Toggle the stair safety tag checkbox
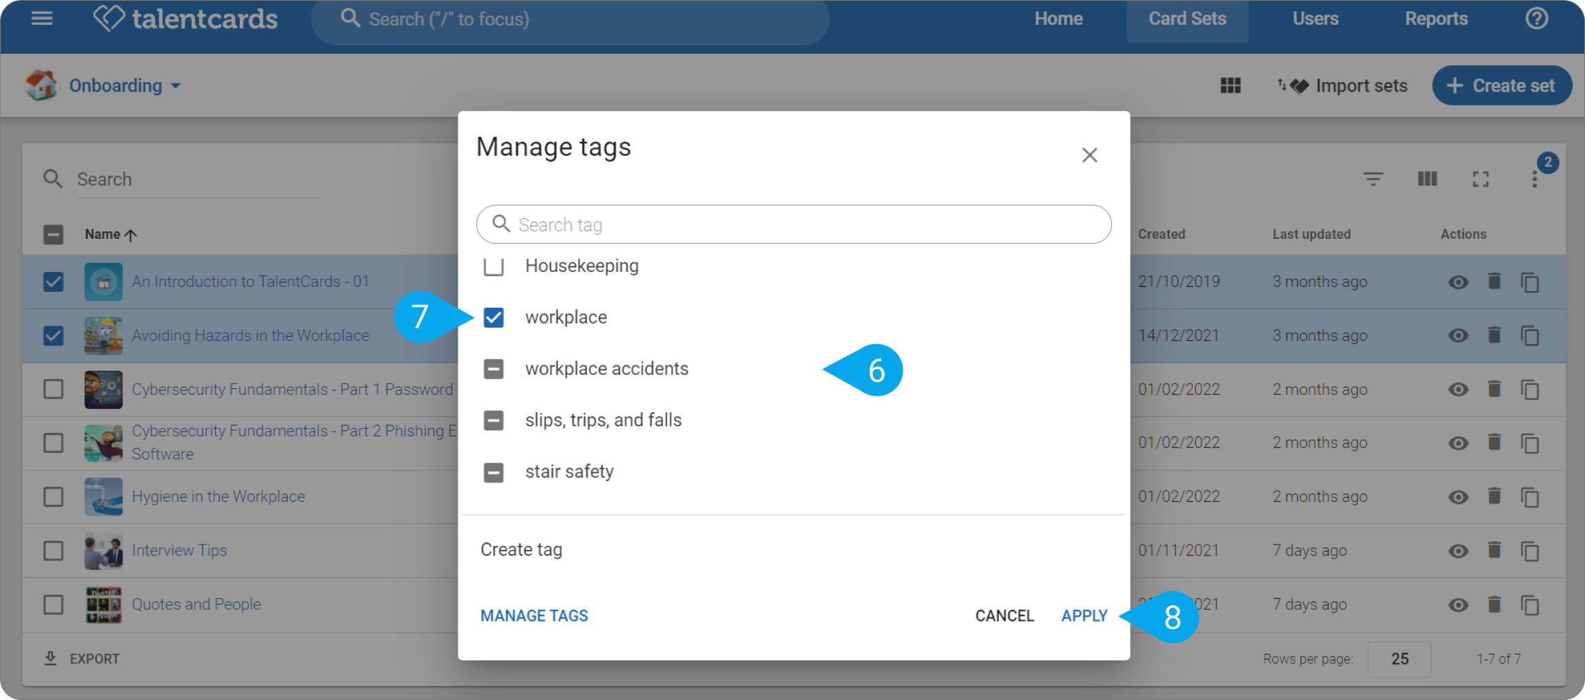 [494, 472]
